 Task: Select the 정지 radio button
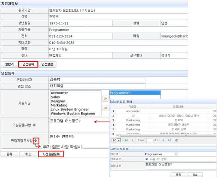pyautogui.click(x=158, y=159)
